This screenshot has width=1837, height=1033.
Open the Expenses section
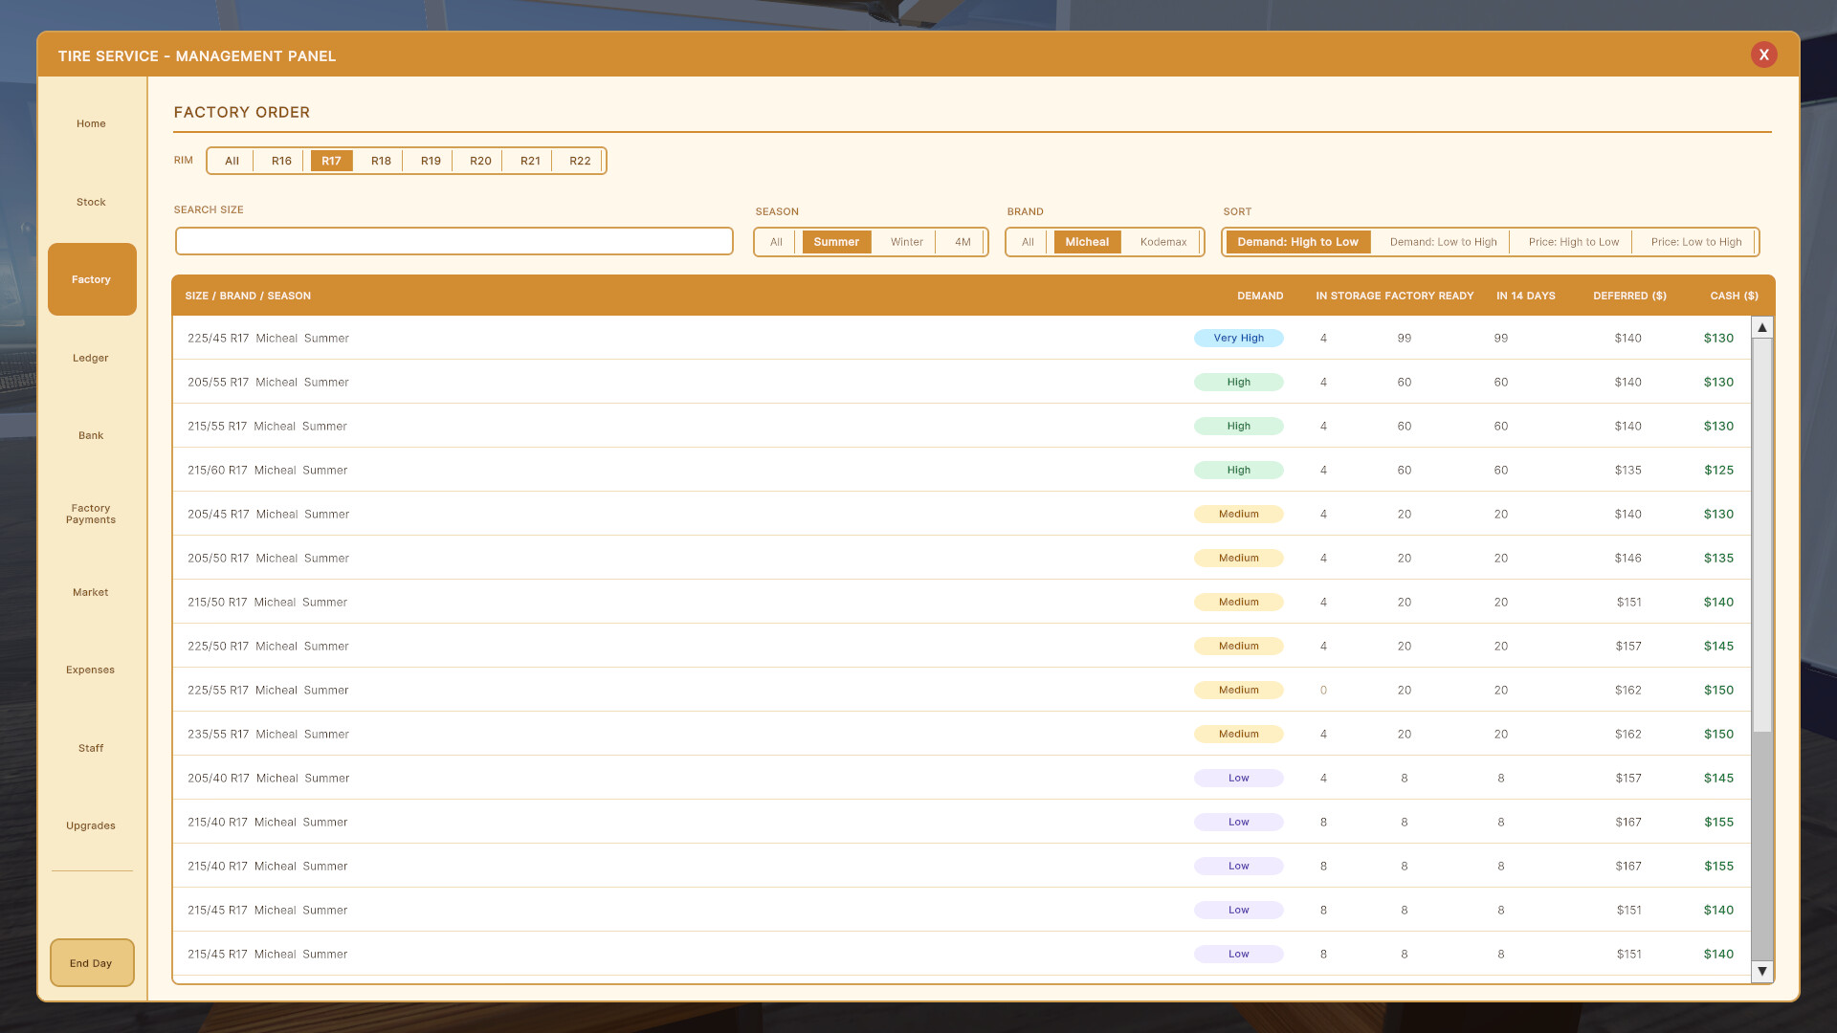coord(91,670)
